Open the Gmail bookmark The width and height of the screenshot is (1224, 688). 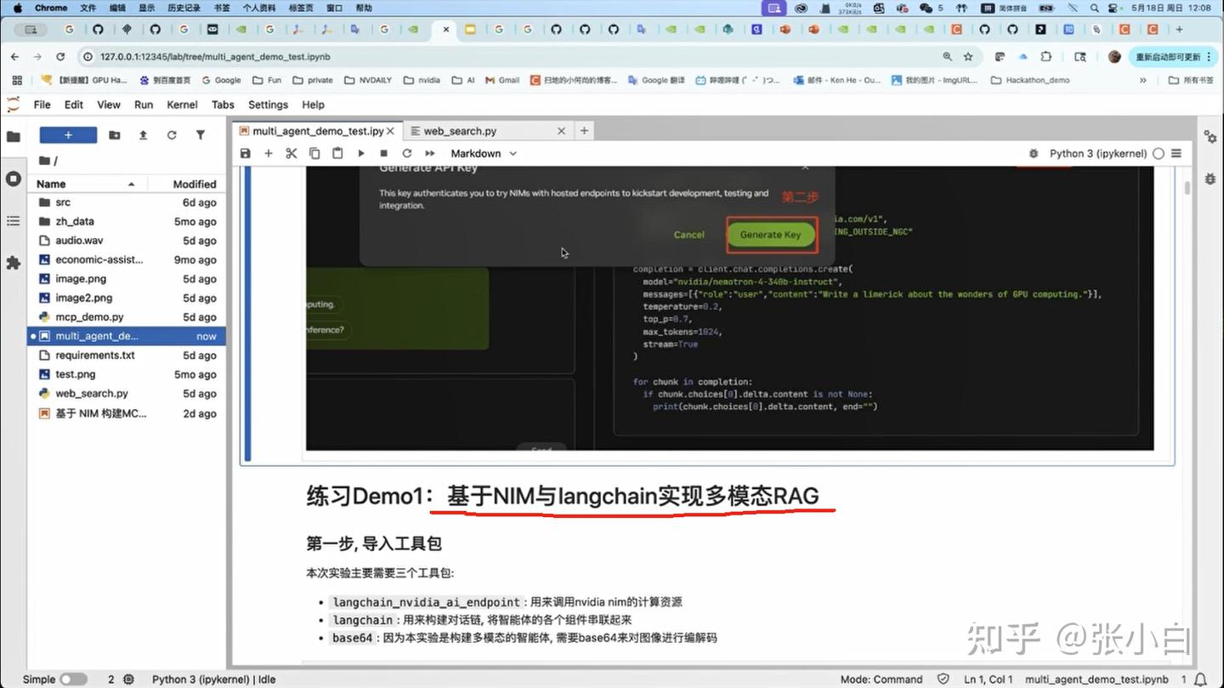click(x=502, y=80)
